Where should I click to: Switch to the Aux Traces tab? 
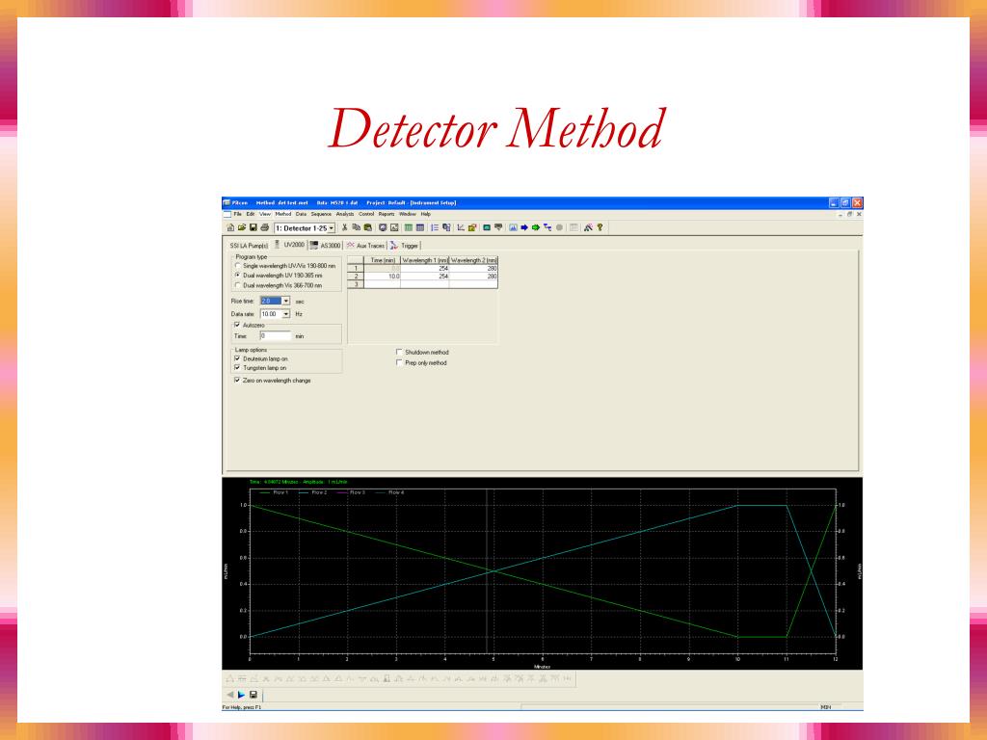tap(365, 246)
